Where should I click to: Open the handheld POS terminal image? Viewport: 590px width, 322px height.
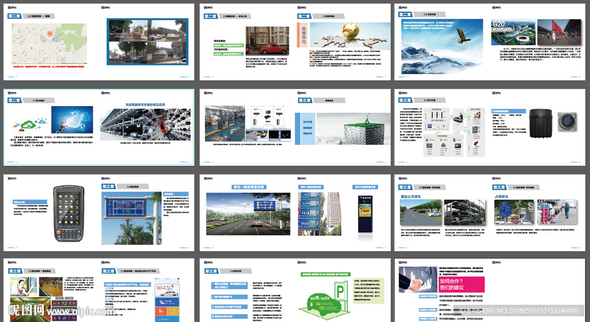click(x=69, y=213)
